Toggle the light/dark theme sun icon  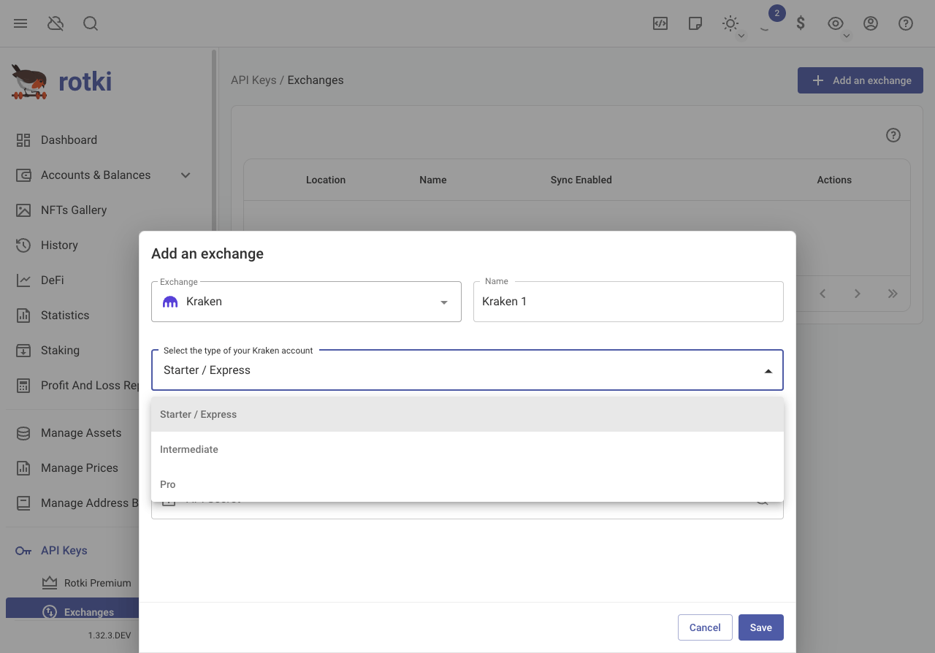point(730,23)
